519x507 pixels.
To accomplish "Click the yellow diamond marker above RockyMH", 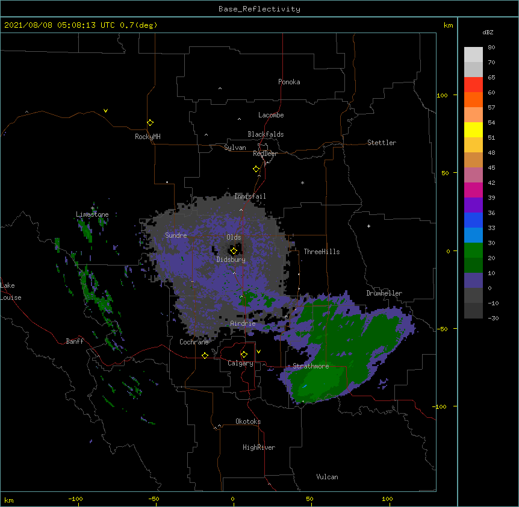I will 150,123.
